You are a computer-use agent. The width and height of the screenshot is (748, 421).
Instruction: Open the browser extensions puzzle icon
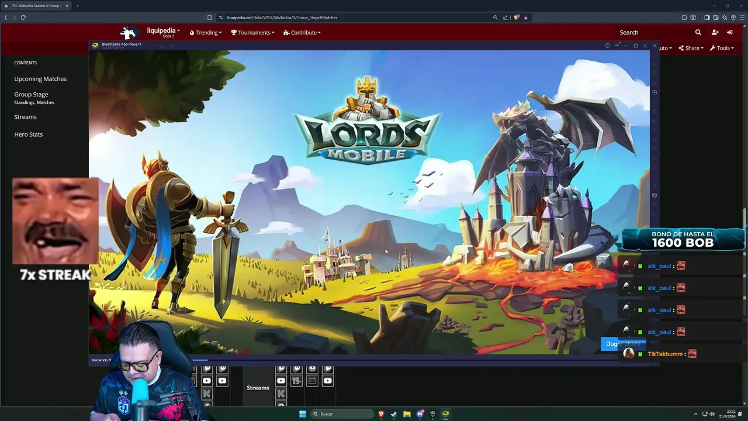(684, 18)
